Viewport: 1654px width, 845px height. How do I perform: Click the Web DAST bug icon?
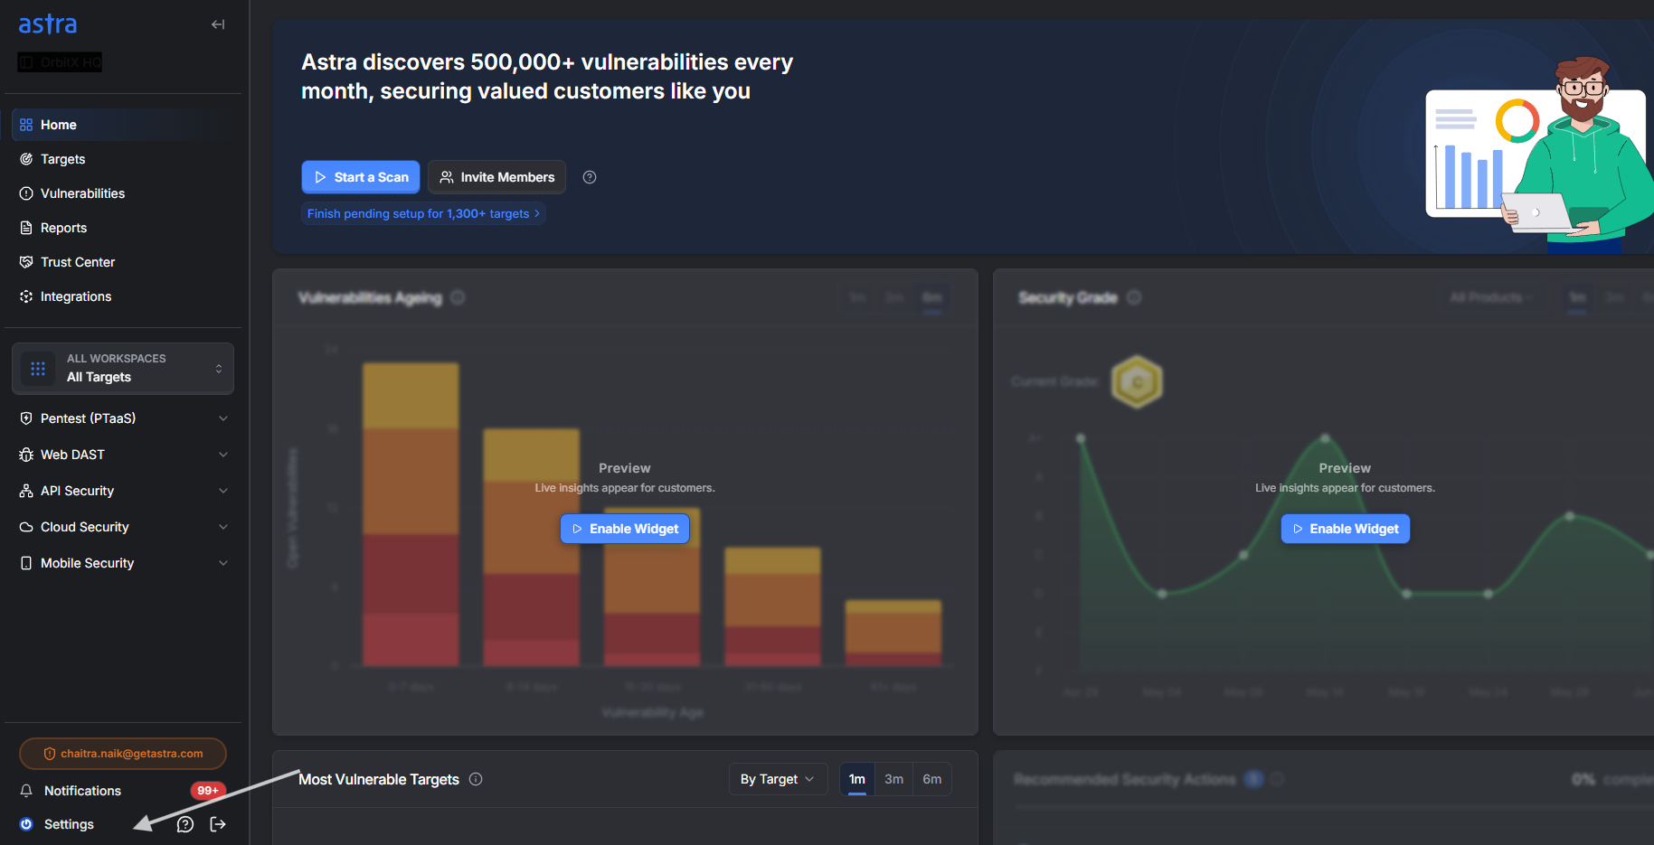click(26, 455)
